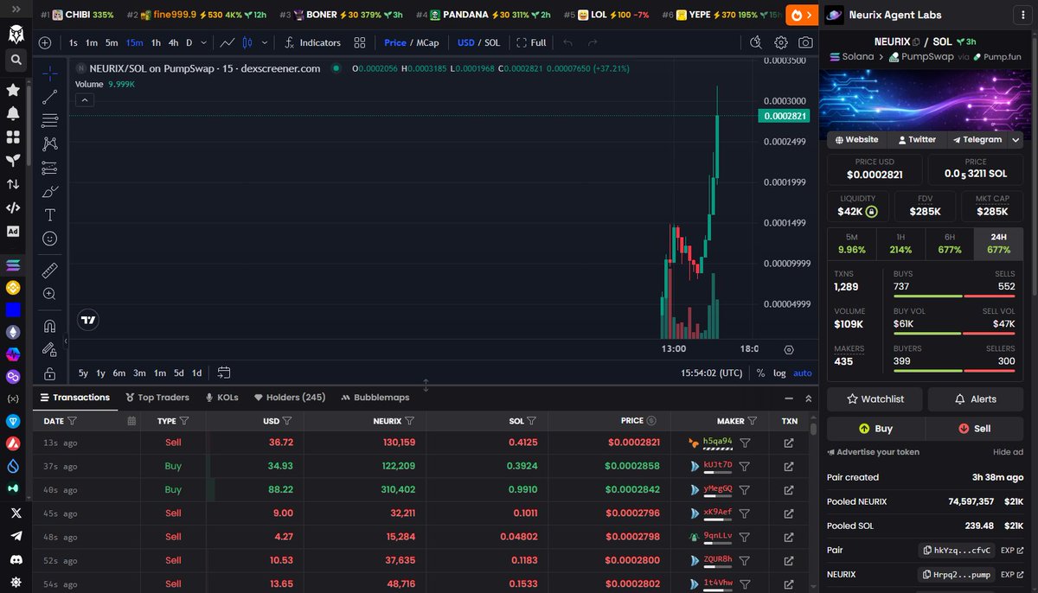Screen dimensions: 1038x593
Task: Select the ruler measure tool
Action: pyautogui.click(x=50, y=270)
